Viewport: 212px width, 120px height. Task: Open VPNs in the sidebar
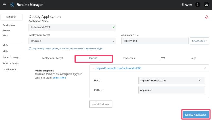click(x=5, y=51)
